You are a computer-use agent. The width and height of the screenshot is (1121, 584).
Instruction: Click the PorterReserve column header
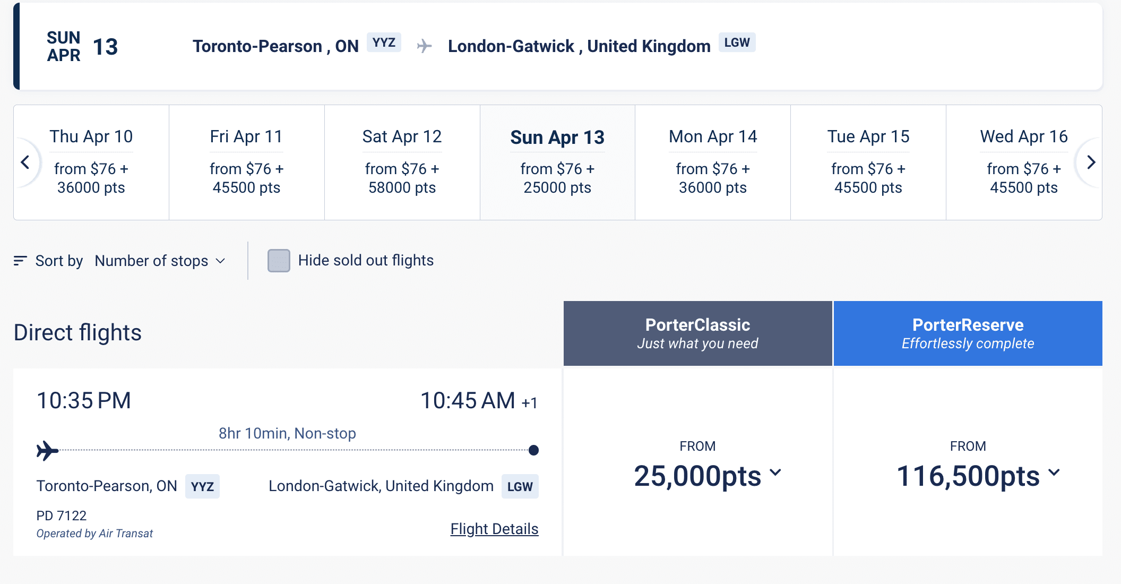968,333
